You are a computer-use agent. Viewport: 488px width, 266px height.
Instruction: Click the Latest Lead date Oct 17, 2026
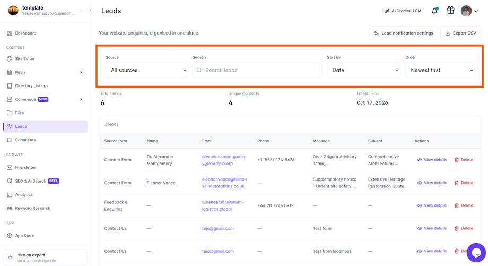(372, 103)
